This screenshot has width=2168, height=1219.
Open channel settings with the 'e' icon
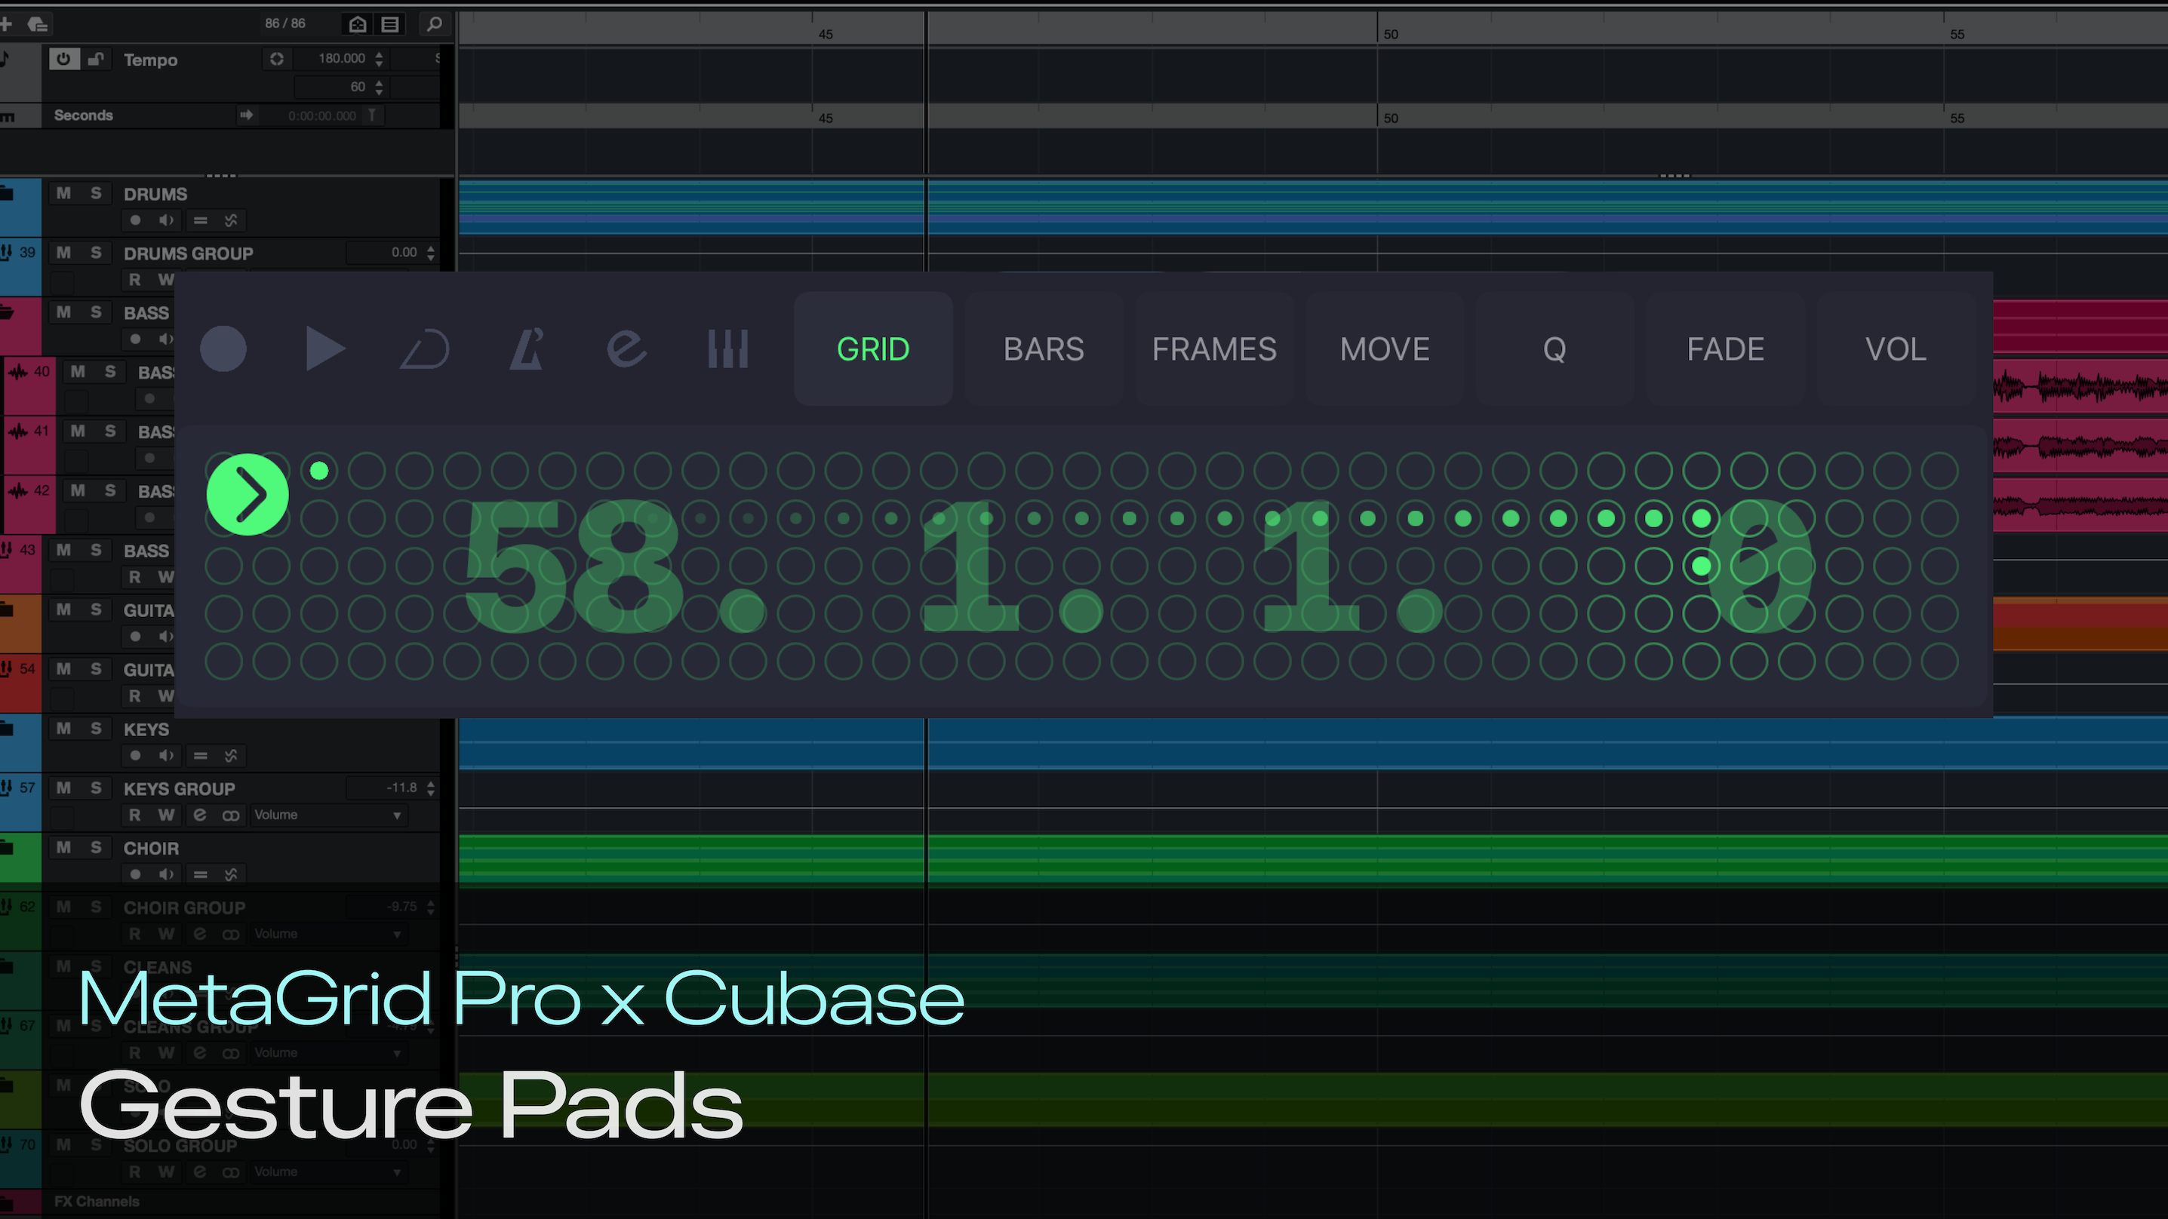tap(627, 349)
